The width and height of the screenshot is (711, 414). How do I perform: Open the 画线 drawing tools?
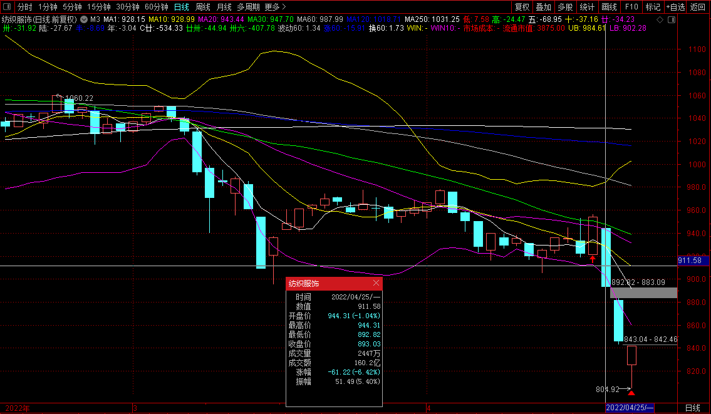point(609,7)
